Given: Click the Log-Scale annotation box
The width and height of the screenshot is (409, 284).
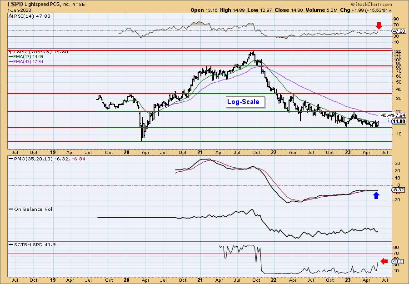Looking at the screenshot, I should [x=245, y=102].
